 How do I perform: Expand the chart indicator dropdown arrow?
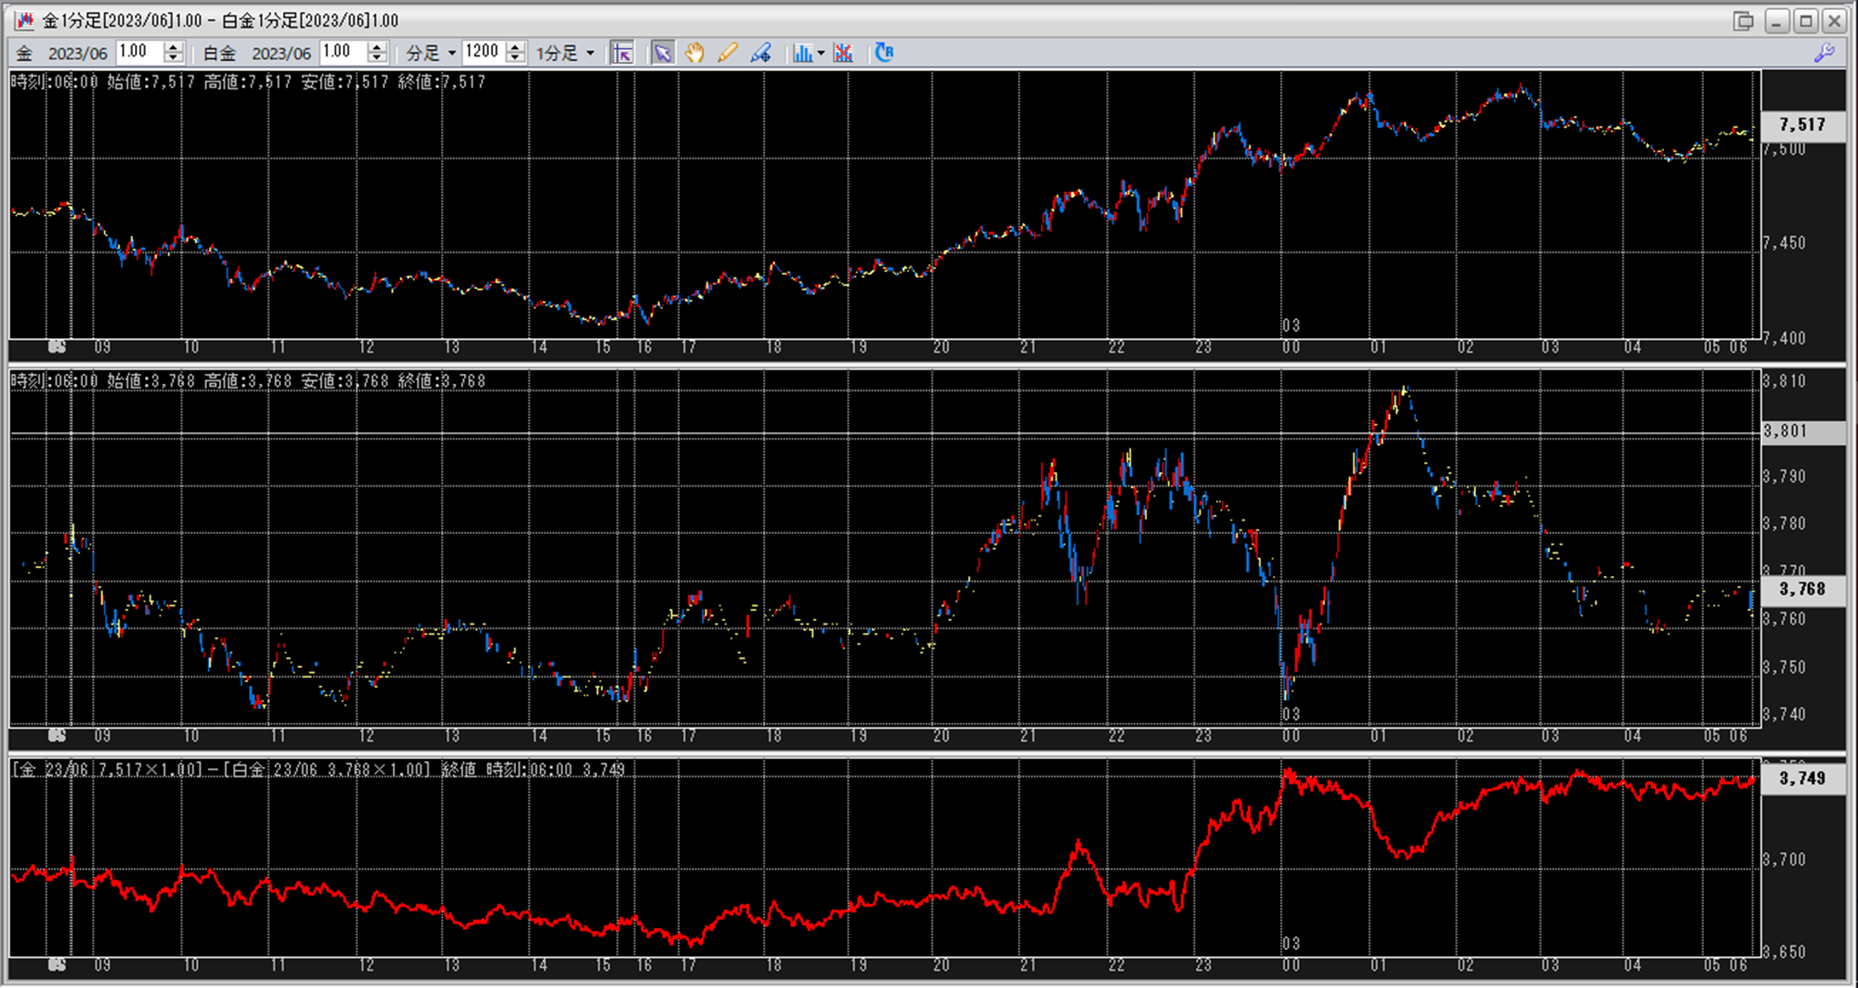pos(821,53)
